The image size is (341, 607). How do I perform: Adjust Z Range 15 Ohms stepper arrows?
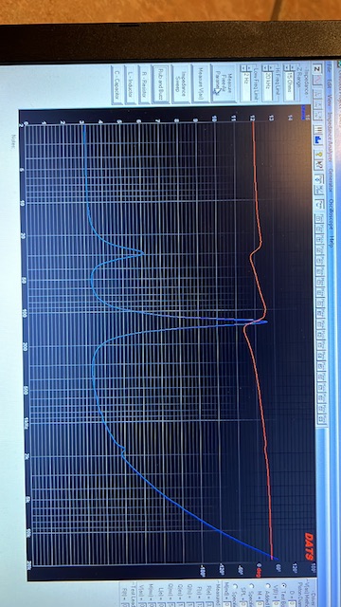[289, 68]
